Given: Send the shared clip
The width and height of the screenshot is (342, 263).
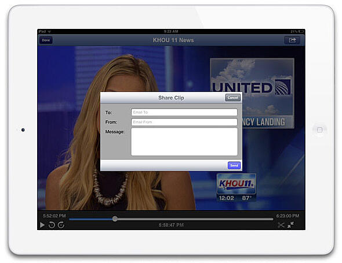Looking at the screenshot, I should coord(234,165).
